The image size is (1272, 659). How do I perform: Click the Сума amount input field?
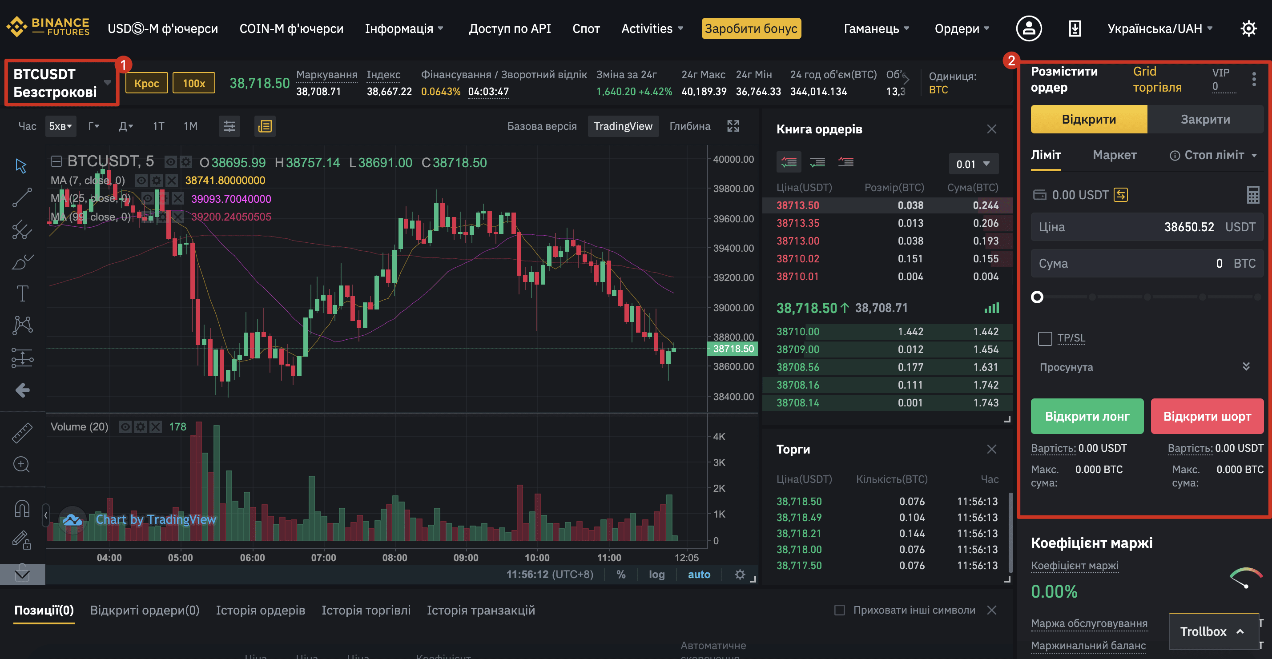pos(1147,264)
